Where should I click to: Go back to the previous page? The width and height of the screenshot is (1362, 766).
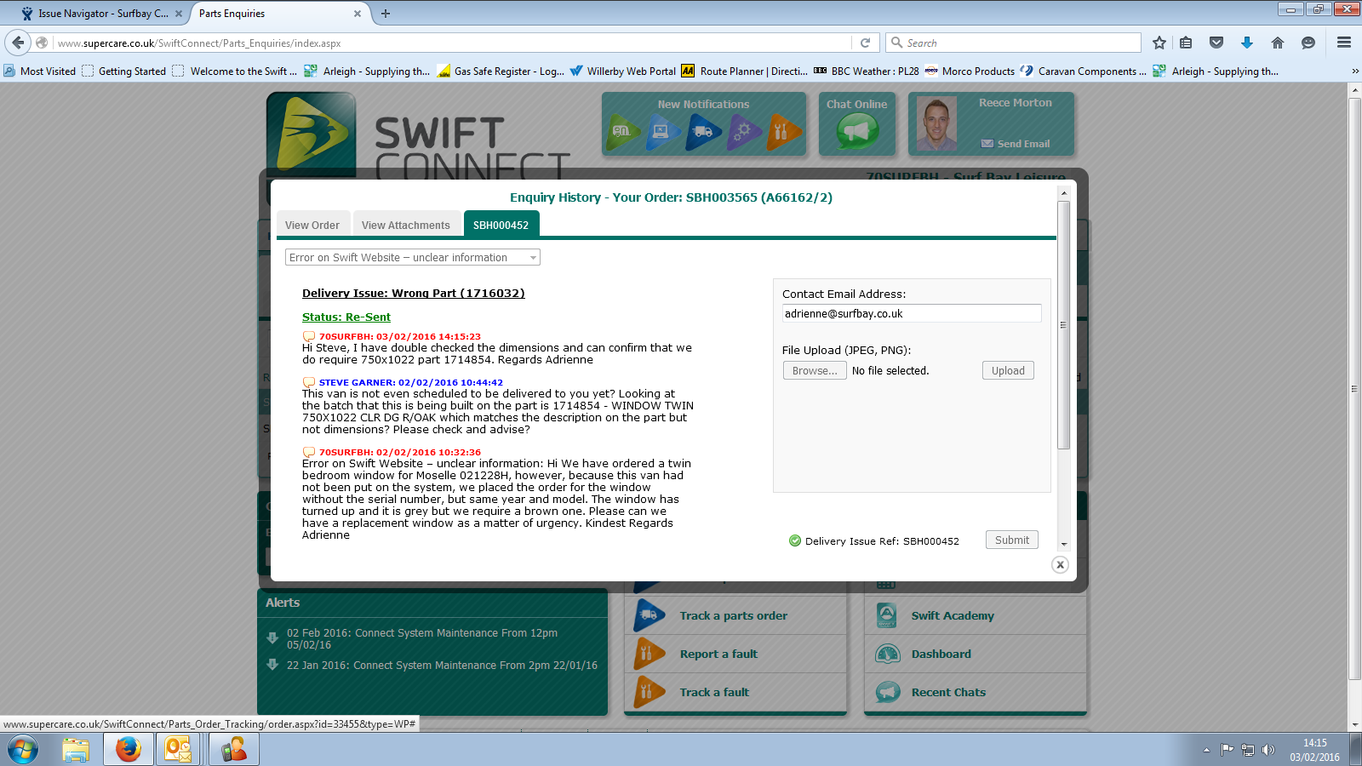coord(18,43)
